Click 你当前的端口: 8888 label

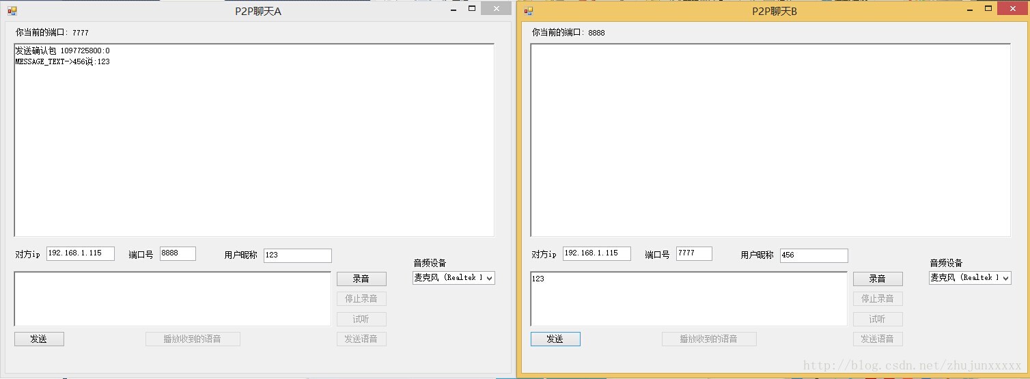point(568,33)
